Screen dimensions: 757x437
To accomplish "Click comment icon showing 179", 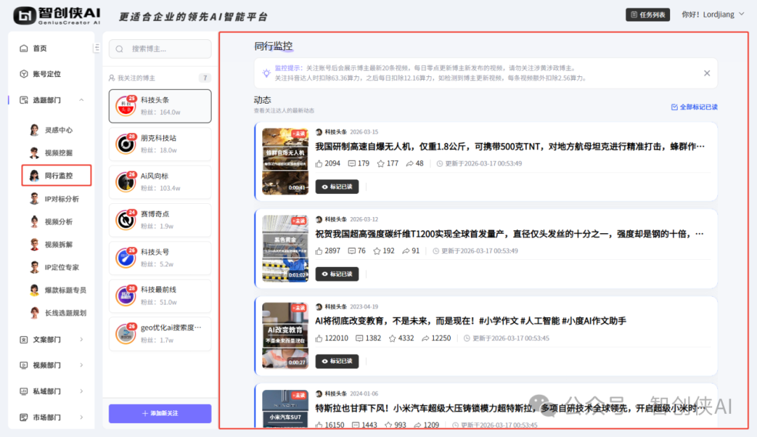I will click(352, 163).
